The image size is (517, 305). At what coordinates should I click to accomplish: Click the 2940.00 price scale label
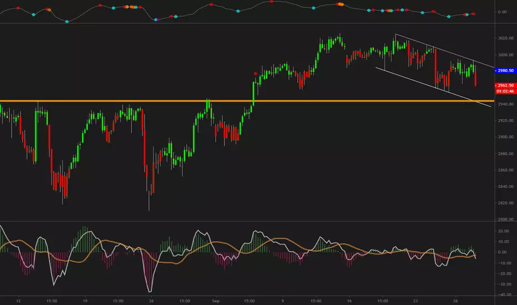[x=506, y=104]
